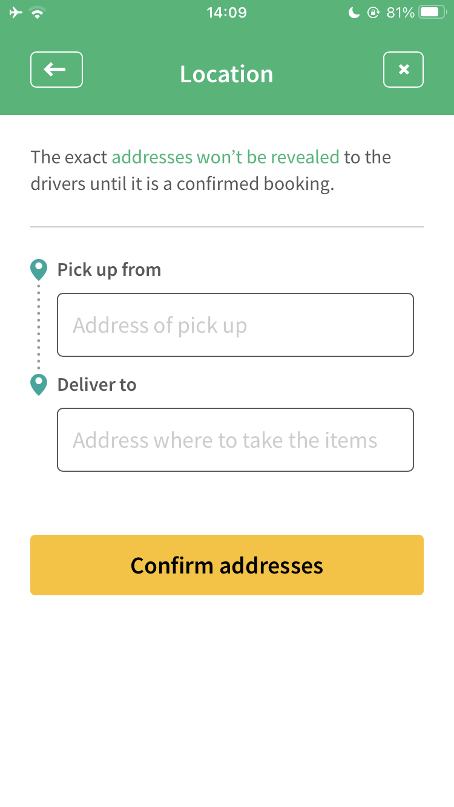Click the deliver to location pin icon
This screenshot has width=454, height=807.
[39, 385]
